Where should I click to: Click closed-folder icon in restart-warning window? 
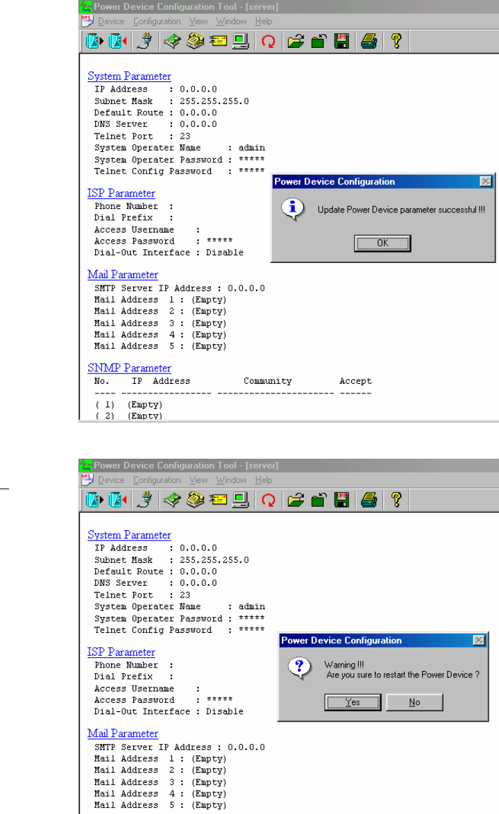(319, 500)
